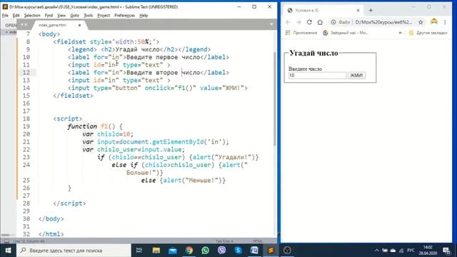Click the Chrome back arrow
Image resolution: width=457 pixels, height=257 pixels.
[x=288, y=22]
